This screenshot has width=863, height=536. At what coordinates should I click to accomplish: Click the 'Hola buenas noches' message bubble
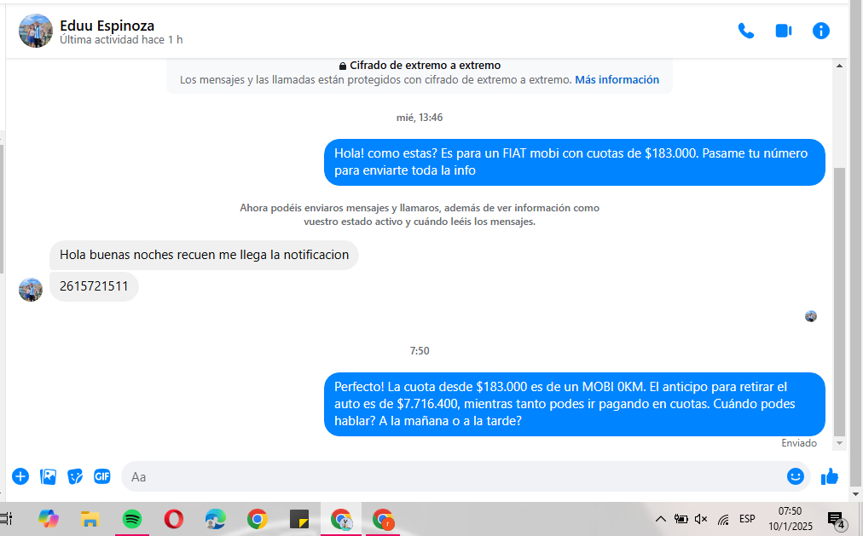pos(204,255)
